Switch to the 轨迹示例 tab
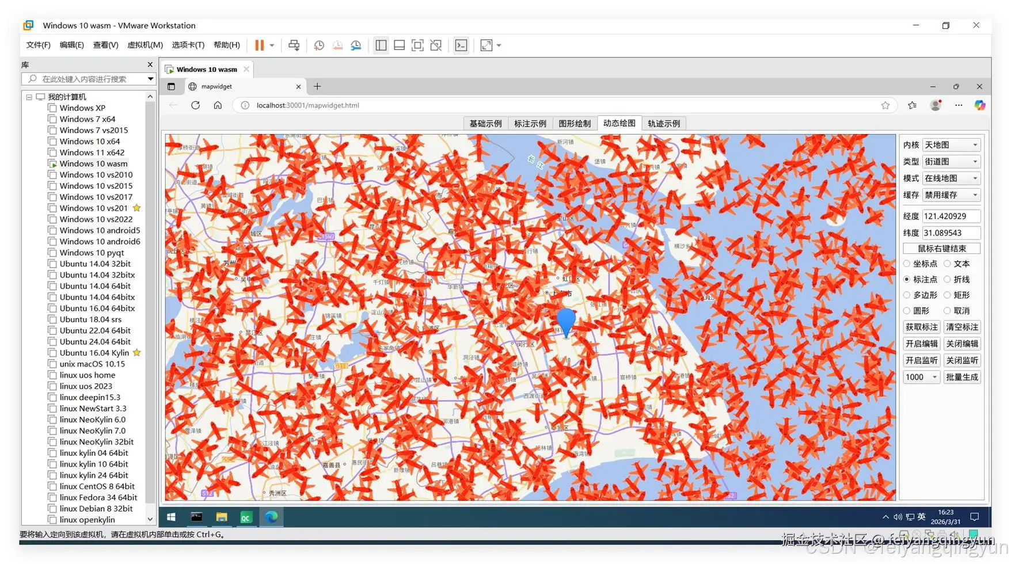This screenshot has height=564, width=1011. coord(664,124)
